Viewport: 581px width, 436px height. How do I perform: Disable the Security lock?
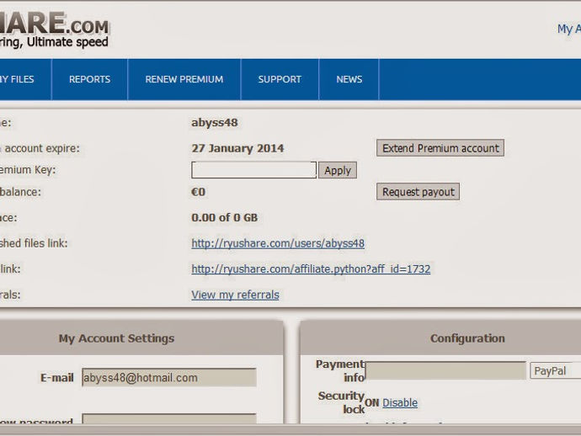click(400, 402)
